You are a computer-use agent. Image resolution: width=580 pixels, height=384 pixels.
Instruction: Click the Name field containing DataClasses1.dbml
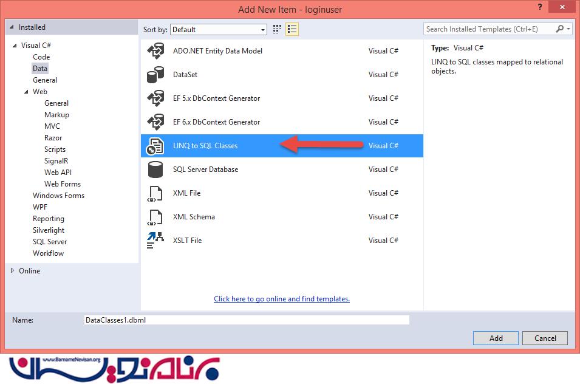[247, 320]
